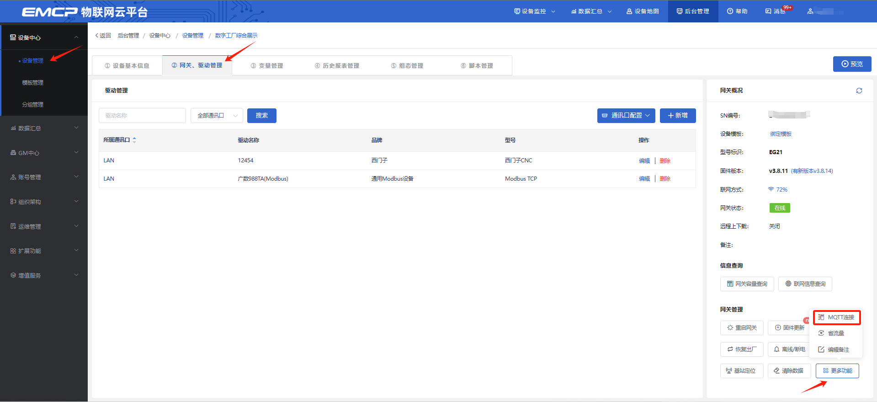Click the 有新版本v3.8.14 firmware link

coord(812,171)
